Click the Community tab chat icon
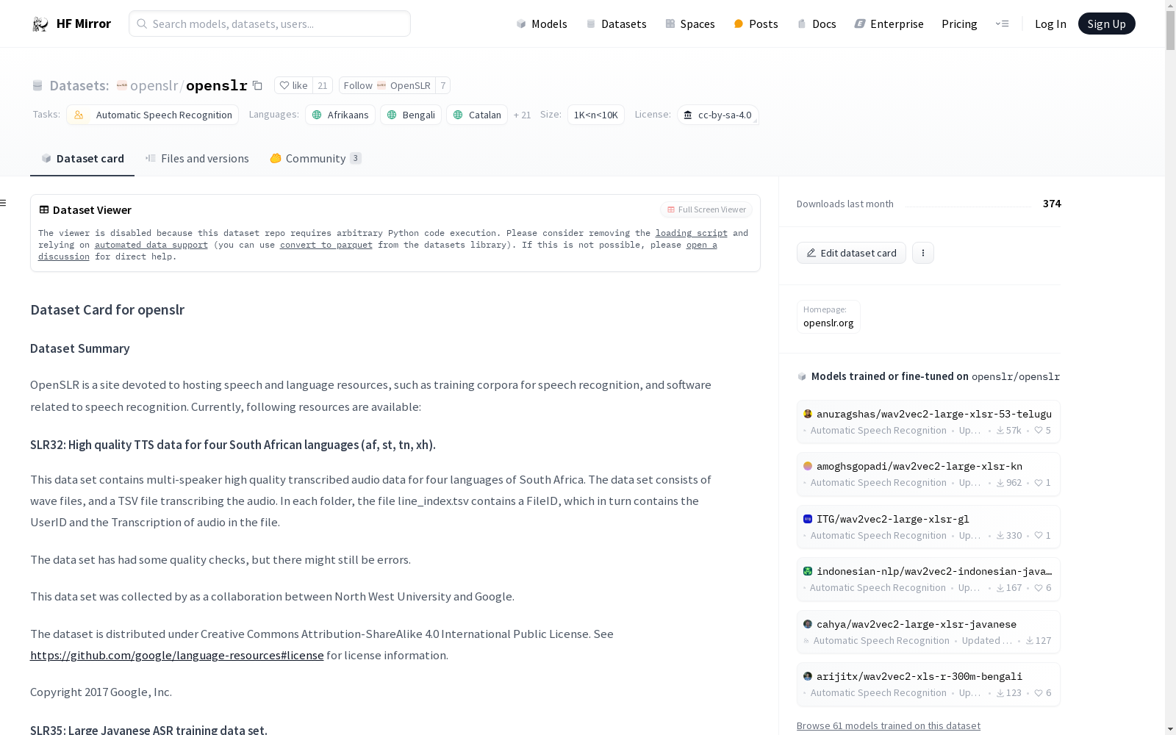Viewport: 1176px width, 735px height. click(x=276, y=159)
